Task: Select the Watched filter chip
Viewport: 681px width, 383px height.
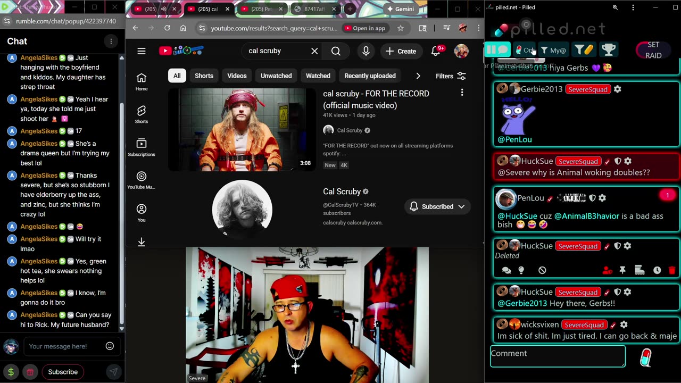Action: [x=318, y=76]
